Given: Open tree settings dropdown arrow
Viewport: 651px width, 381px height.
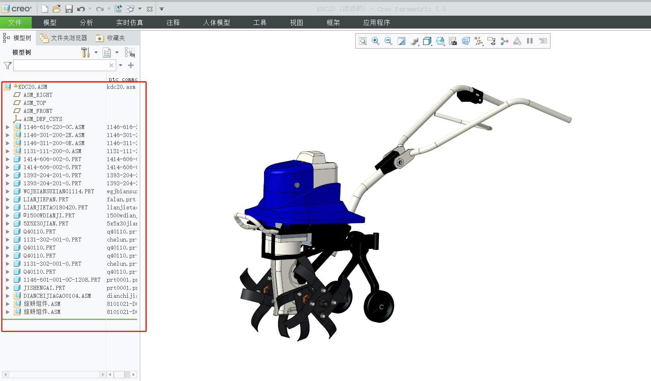Looking at the screenshot, I should pos(96,52).
